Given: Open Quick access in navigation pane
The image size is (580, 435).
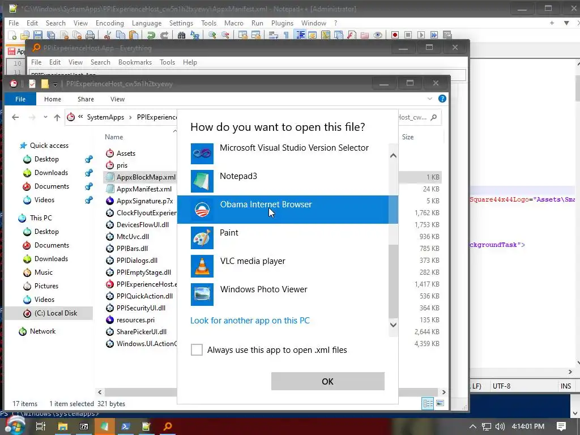Looking at the screenshot, I should pyautogui.click(x=49, y=146).
